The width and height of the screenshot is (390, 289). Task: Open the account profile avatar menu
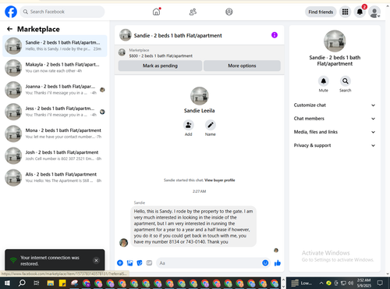[x=374, y=12]
